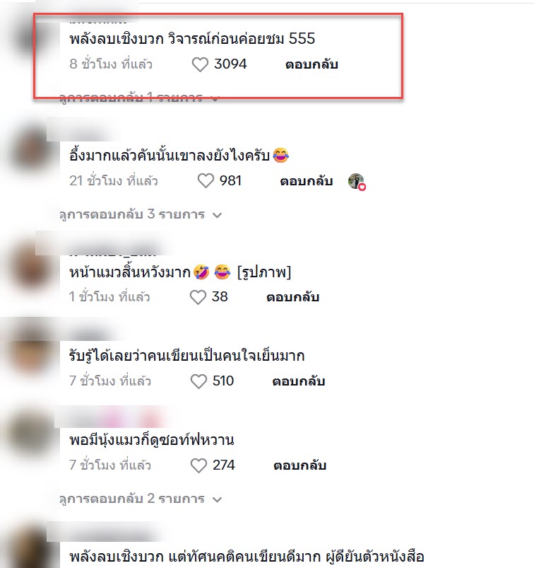The image size is (534, 568).
Task: Click ตอบกลับ on the 21-hour-old comment
Action: coord(307,181)
